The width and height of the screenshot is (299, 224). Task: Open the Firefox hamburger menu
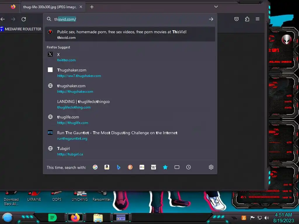[258, 19]
